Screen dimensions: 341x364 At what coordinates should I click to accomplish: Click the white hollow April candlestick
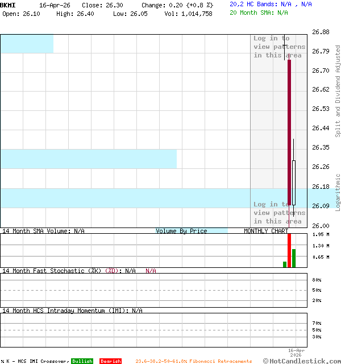click(x=294, y=182)
